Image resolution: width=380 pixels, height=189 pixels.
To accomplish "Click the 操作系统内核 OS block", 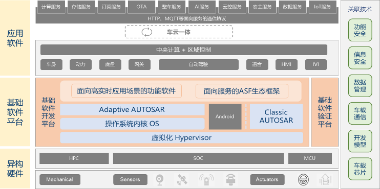I will point(132,124).
